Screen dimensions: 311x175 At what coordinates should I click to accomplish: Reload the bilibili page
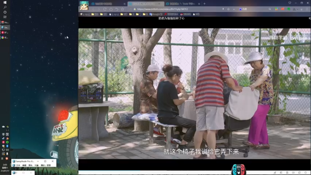click(105, 9)
